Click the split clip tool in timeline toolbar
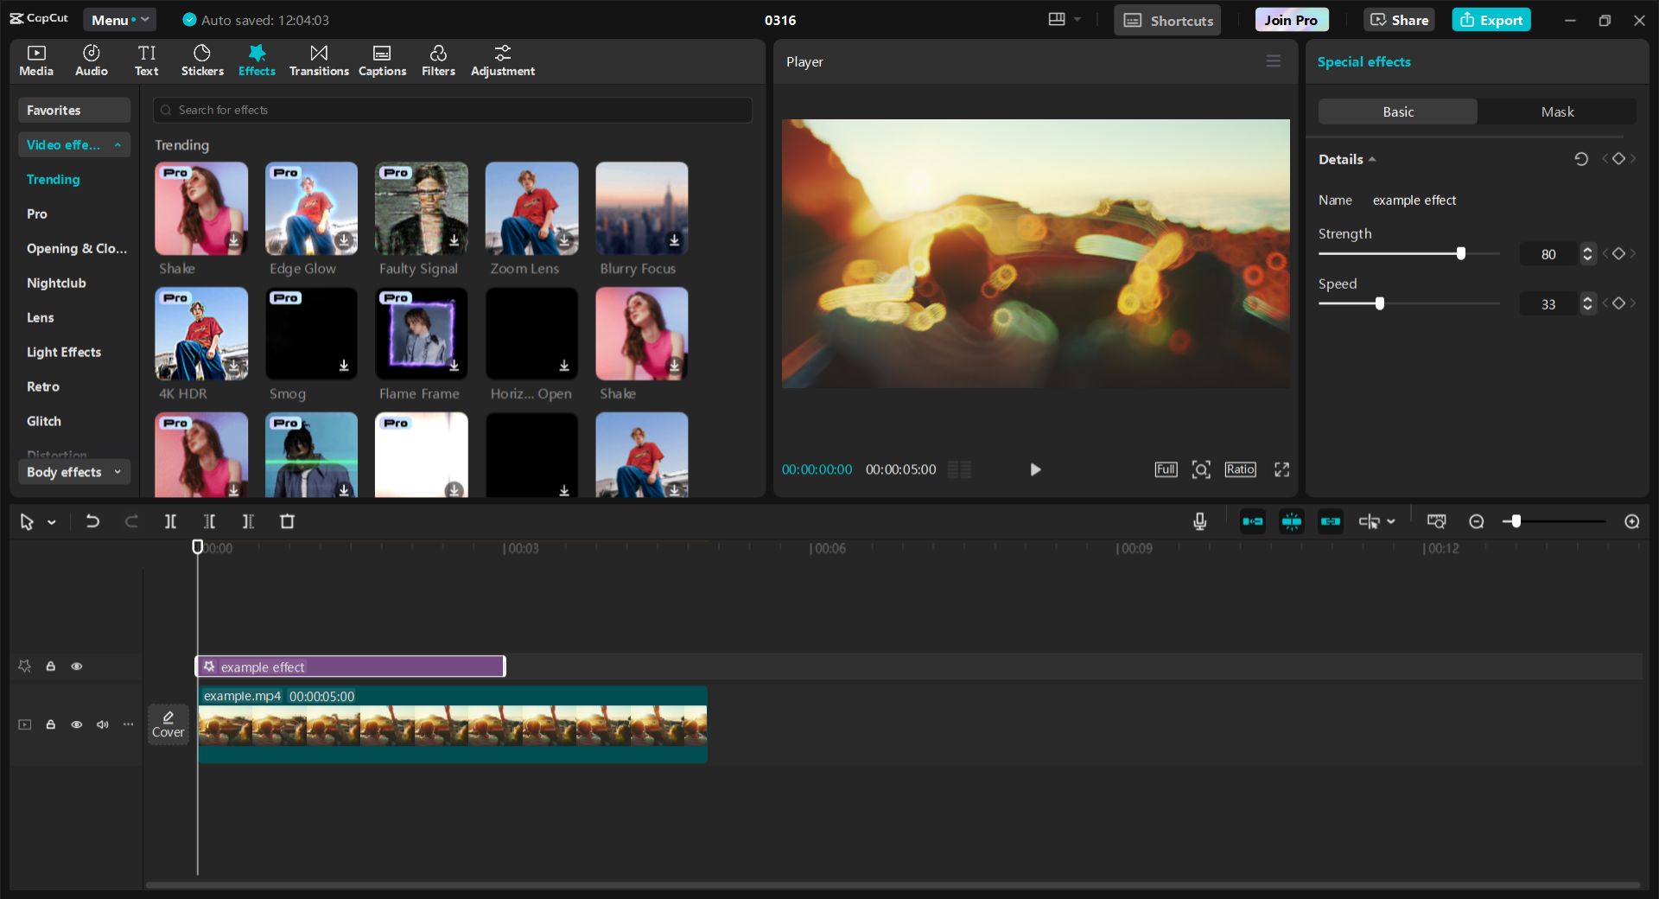1659x899 pixels. point(170,521)
